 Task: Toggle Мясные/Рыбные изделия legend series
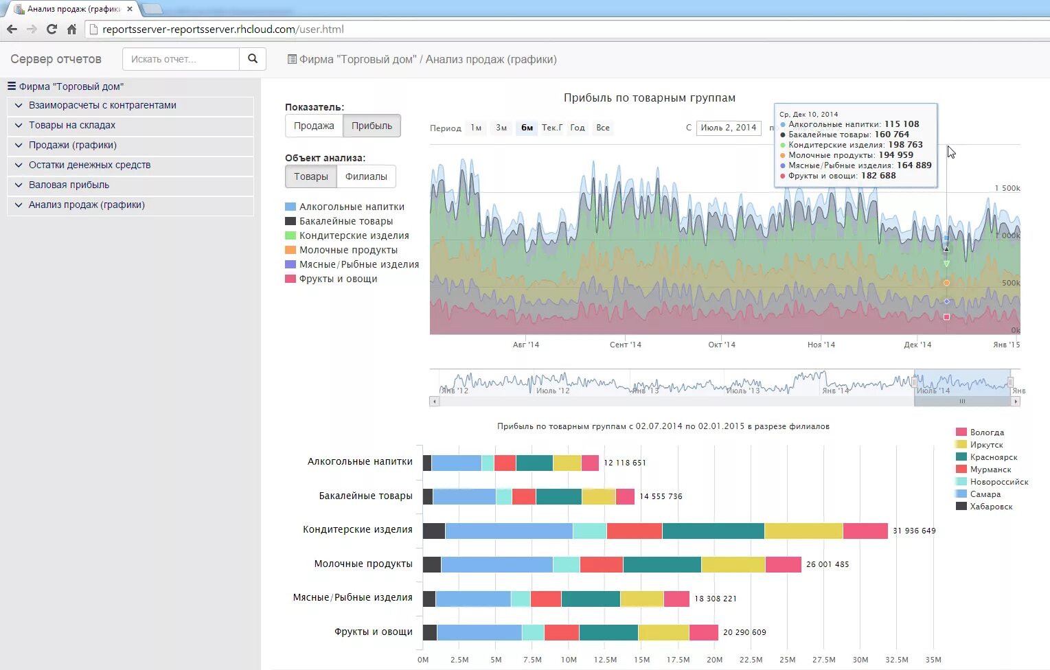coord(352,264)
